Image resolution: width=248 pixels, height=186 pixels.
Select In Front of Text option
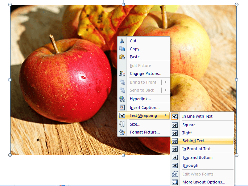point(196,149)
